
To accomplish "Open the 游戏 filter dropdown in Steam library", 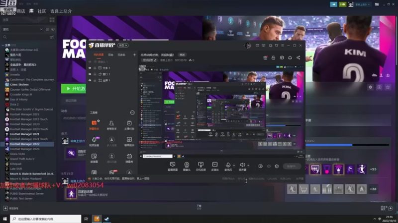I will [x=22, y=29].
